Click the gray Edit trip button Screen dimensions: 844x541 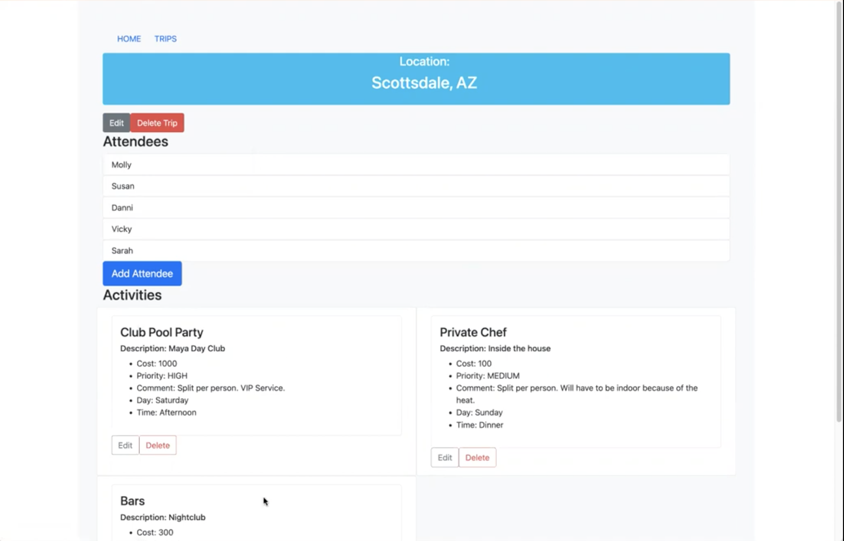pos(116,123)
